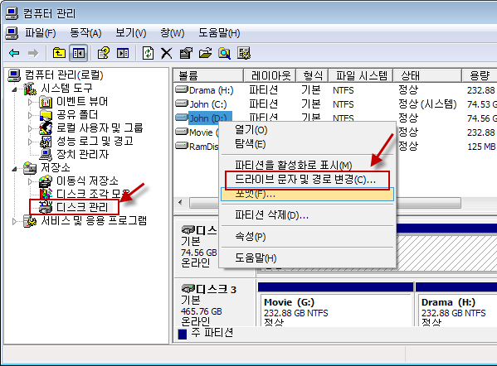This screenshot has height=366, width=497.
Task: Click the Refresh toolbar icon
Action: (x=148, y=53)
